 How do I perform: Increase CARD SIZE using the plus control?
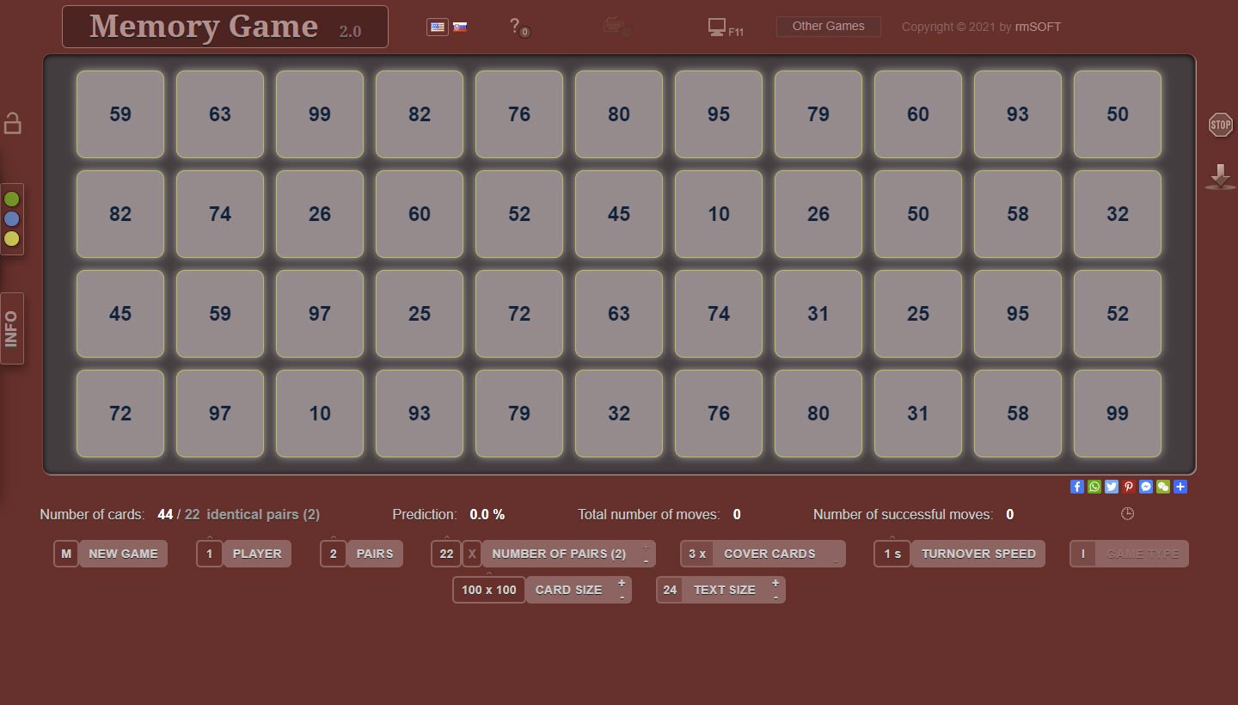[621, 584]
